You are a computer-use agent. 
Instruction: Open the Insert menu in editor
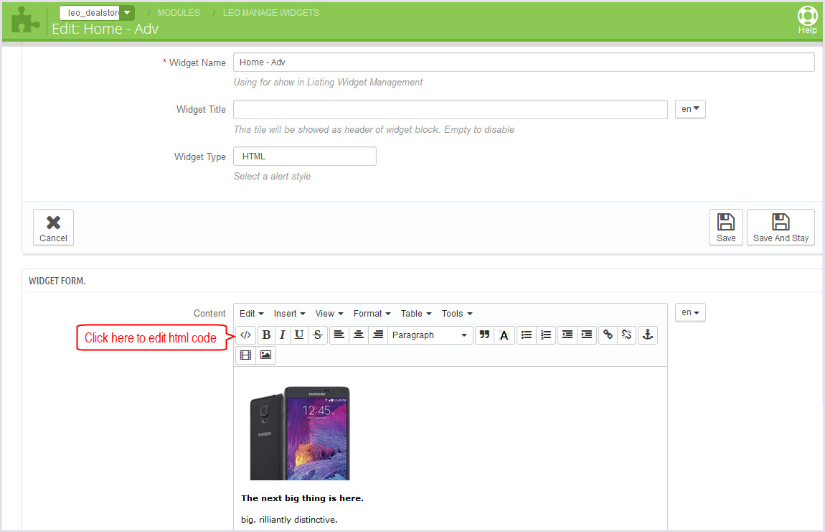point(289,314)
